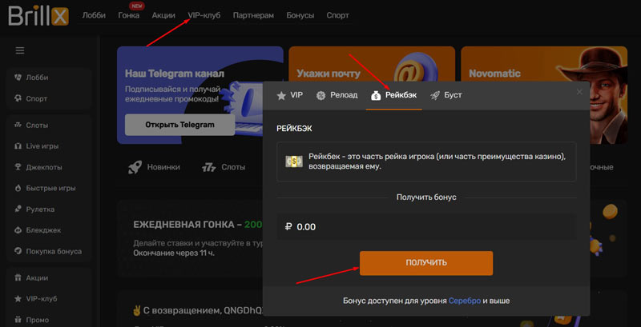Screen dimensions: 641x327
Task: Select the Буст tab
Action: click(x=446, y=95)
